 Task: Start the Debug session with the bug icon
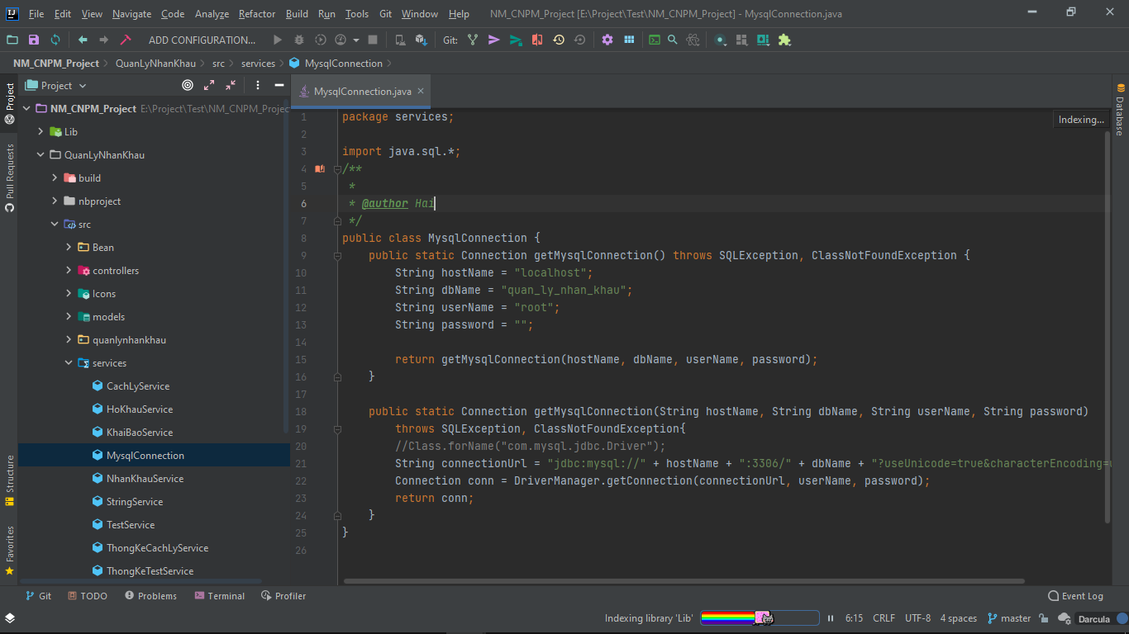299,39
